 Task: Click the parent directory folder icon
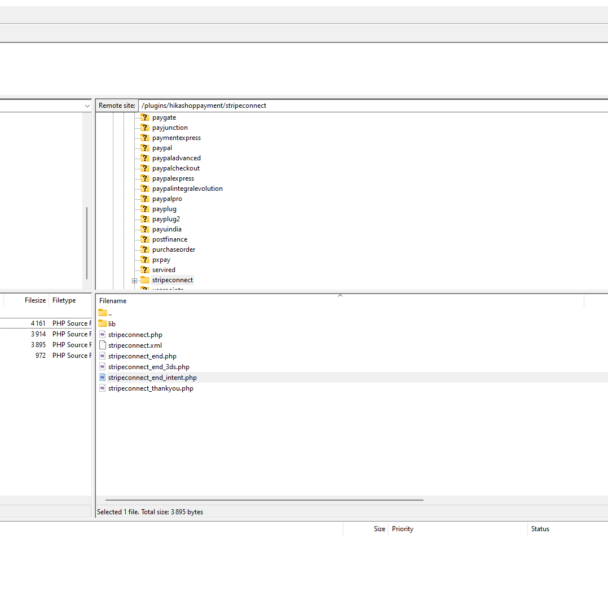click(103, 313)
